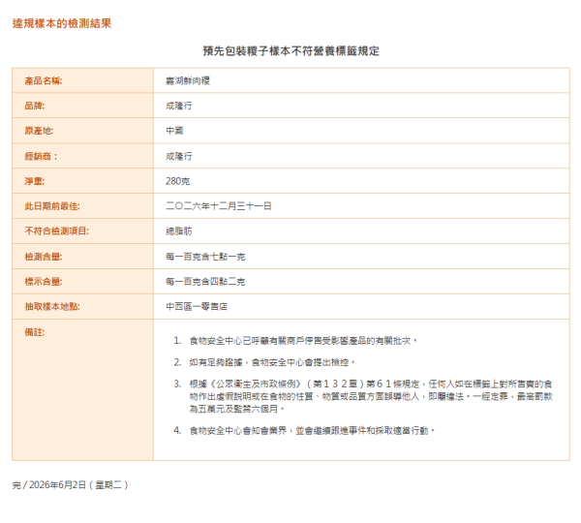The image size is (581, 523).
Task: Select the product name value 嘉湖鮮肉糉
Action: (x=188, y=80)
